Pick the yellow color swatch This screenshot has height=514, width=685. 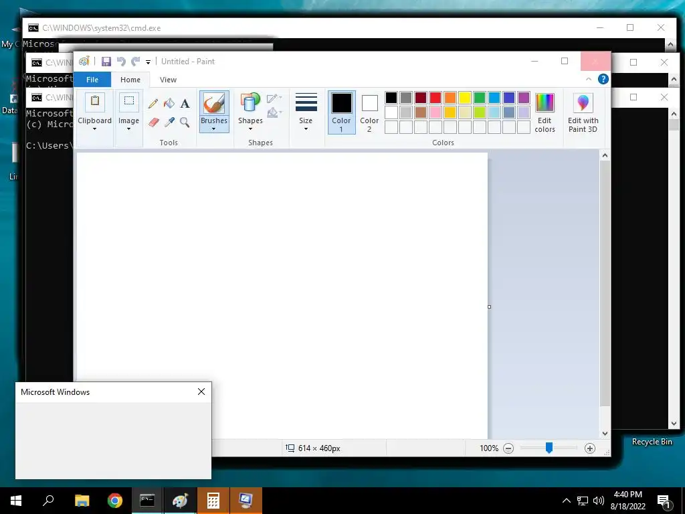(x=464, y=98)
